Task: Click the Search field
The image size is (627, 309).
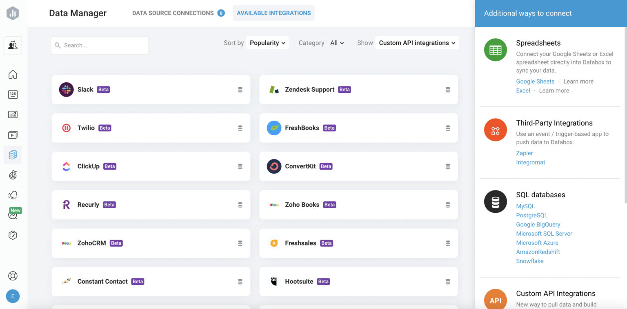Action: click(99, 45)
